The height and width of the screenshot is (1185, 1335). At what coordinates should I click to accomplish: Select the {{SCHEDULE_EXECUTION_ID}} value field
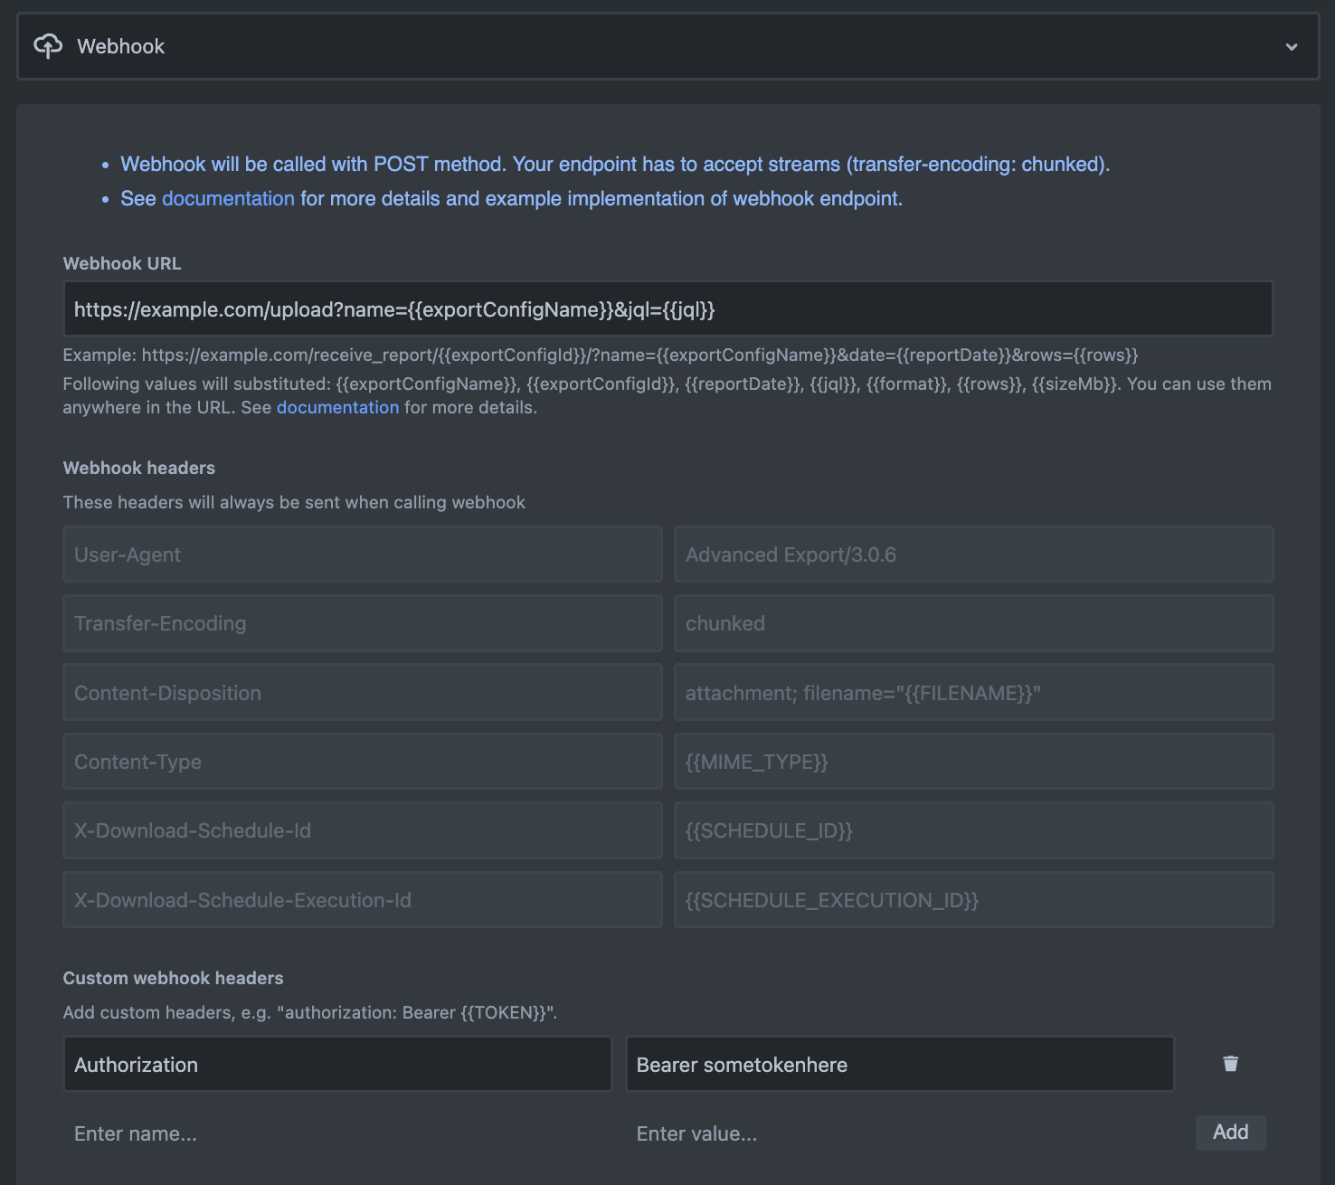(x=974, y=900)
